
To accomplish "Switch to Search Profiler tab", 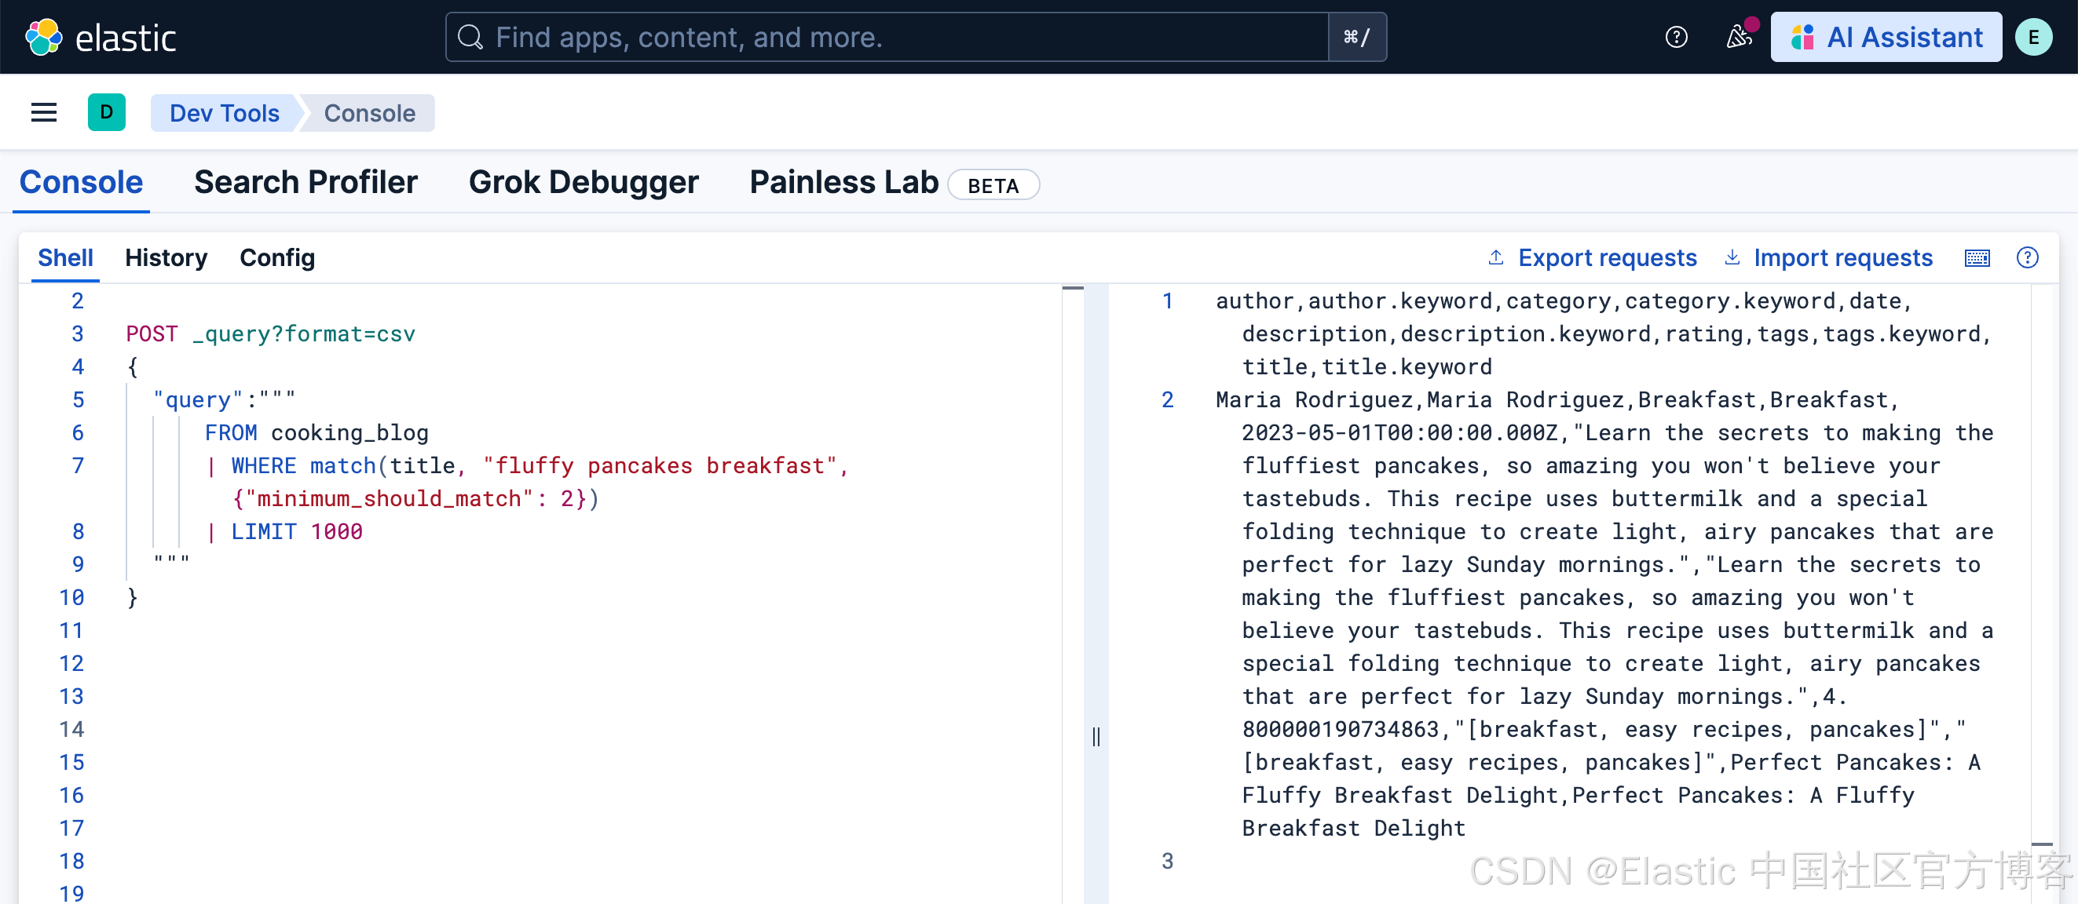I will coord(305,183).
